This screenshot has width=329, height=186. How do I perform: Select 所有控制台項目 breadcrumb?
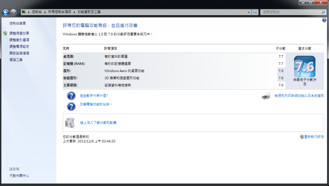(60, 12)
